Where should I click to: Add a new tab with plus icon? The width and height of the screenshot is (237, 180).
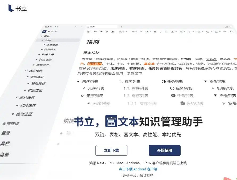coord(121,27)
